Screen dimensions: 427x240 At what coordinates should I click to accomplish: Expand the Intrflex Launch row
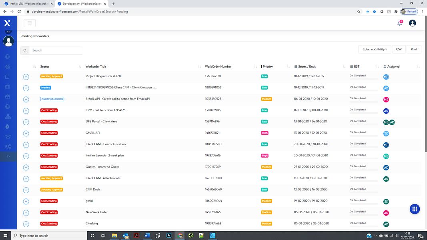pyautogui.click(x=26, y=156)
